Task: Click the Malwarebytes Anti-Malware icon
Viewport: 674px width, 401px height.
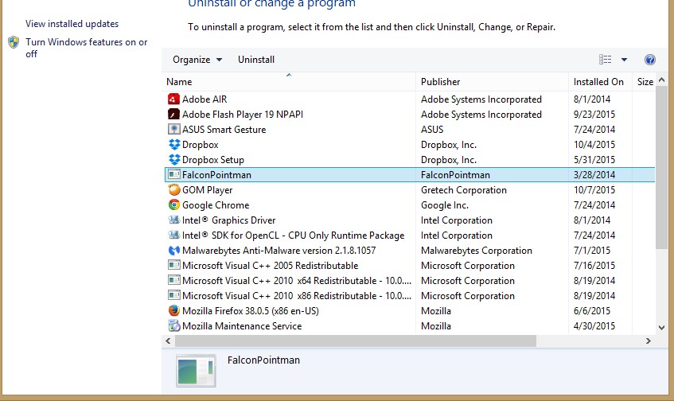Action: [x=174, y=251]
